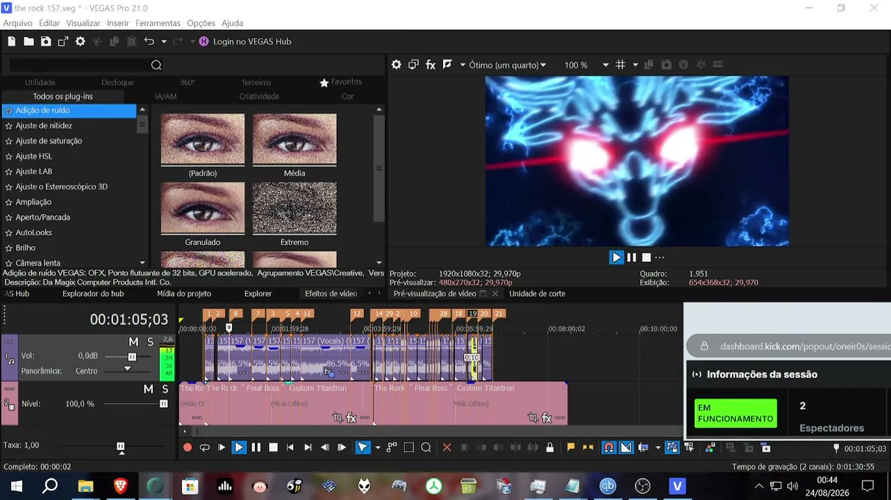Switch to the Explorer tab
The image size is (891, 500).
coord(258,294)
